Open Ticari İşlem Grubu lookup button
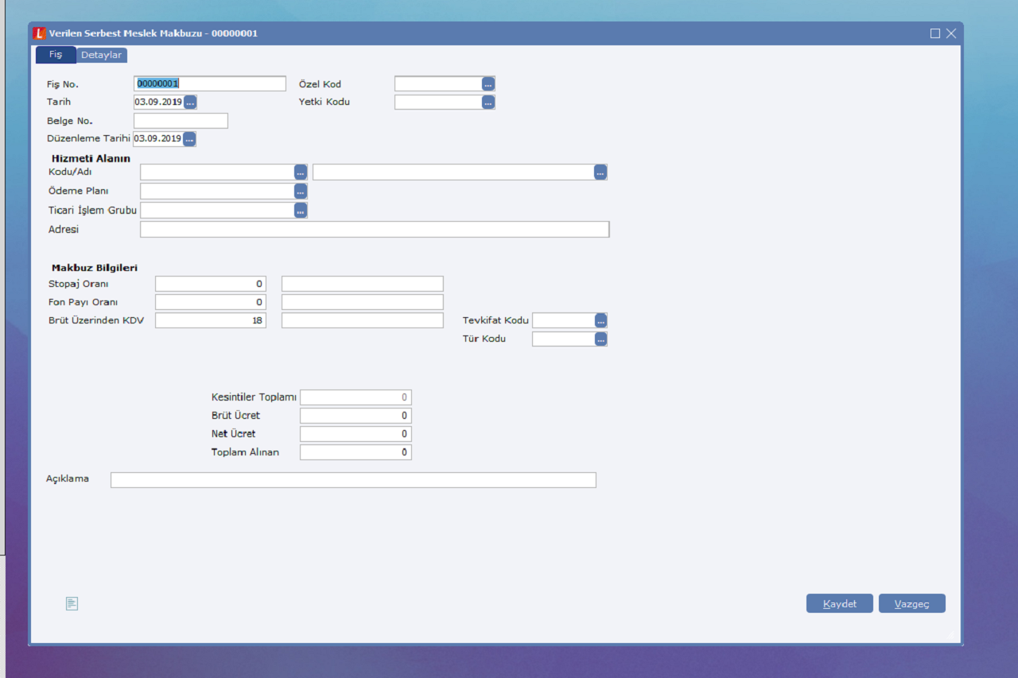Viewport: 1018px width, 678px height. click(x=301, y=210)
